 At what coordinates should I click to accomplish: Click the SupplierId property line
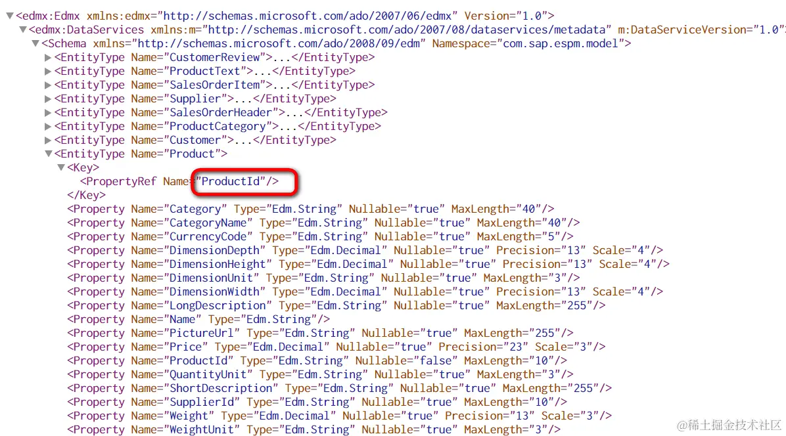coord(317,401)
